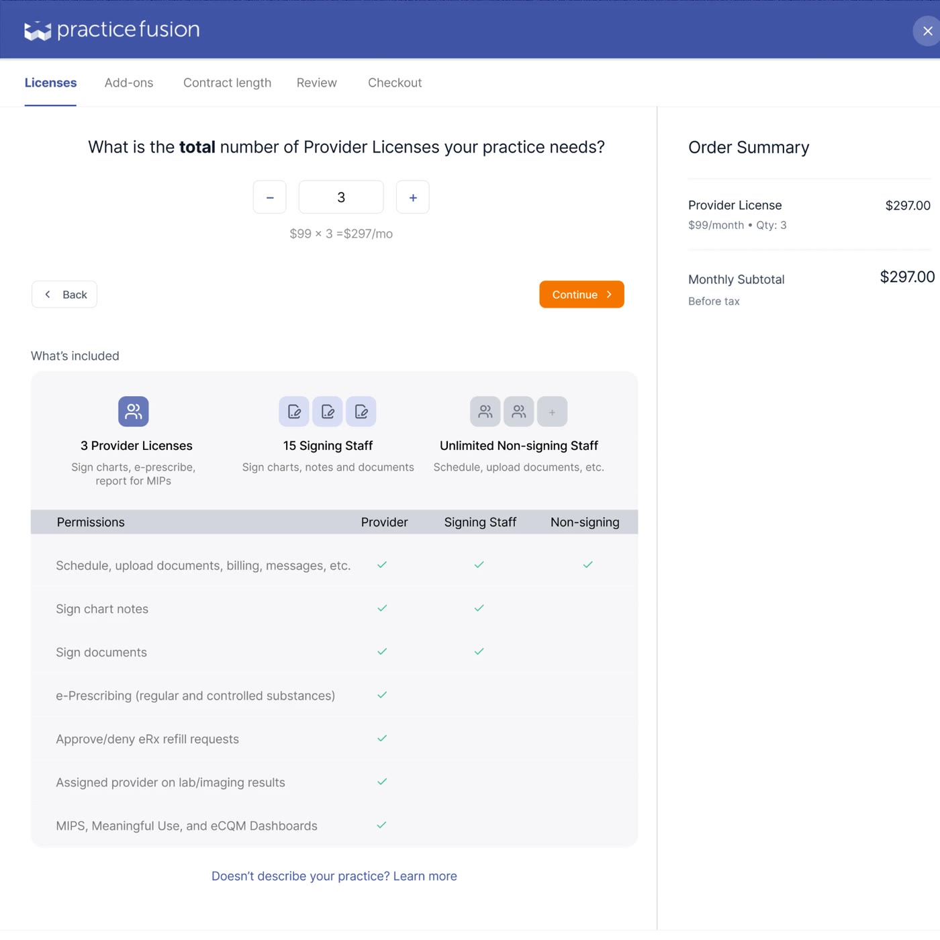Click checkmark for Approve/deny eRx refill requests

coord(382,739)
